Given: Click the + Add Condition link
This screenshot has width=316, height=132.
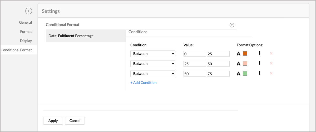Looking at the screenshot, I should [144, 83].
